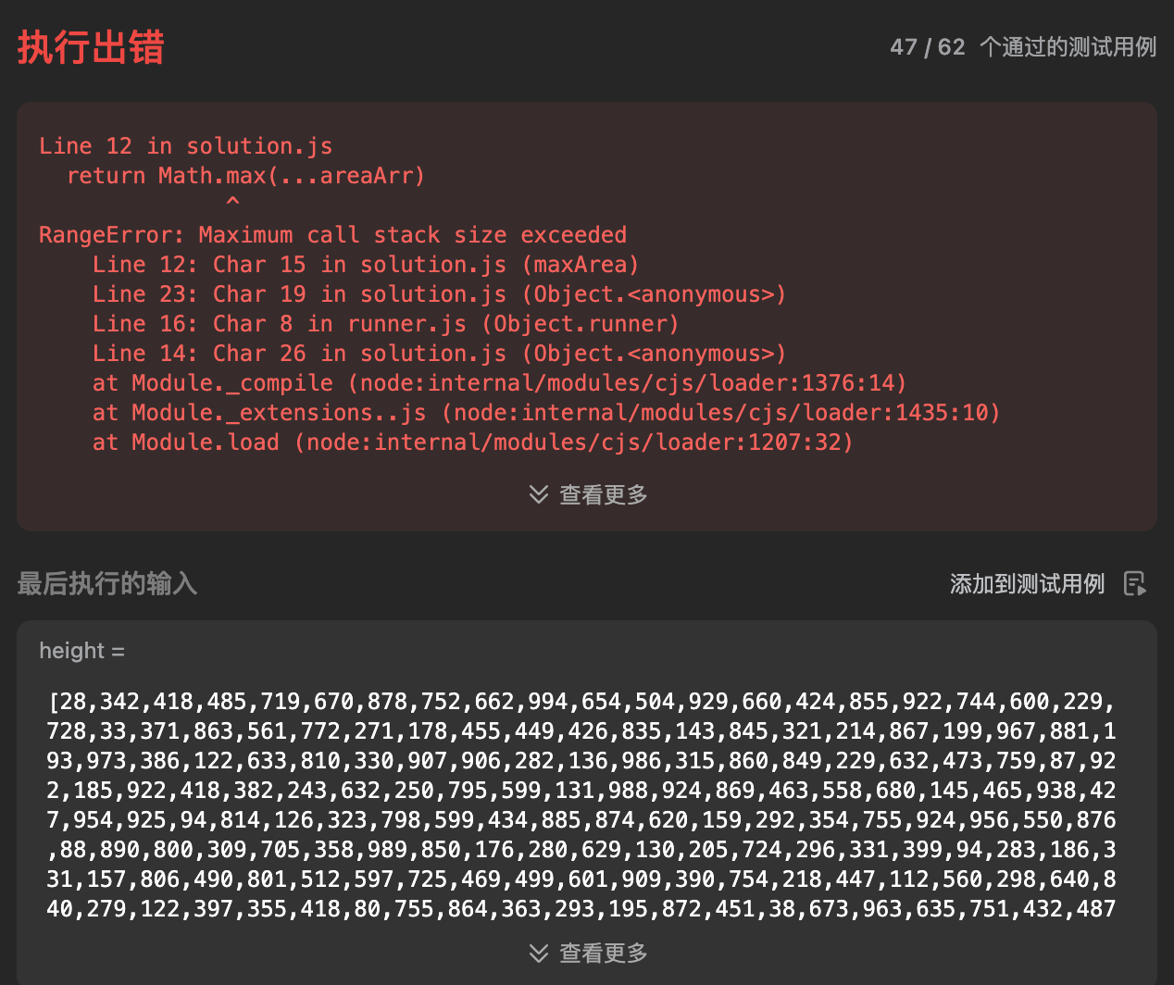Click the 47 / 62 passed test cases text
The height and width of the screenshot is (985, 1174).
(x=1023, y=47)
